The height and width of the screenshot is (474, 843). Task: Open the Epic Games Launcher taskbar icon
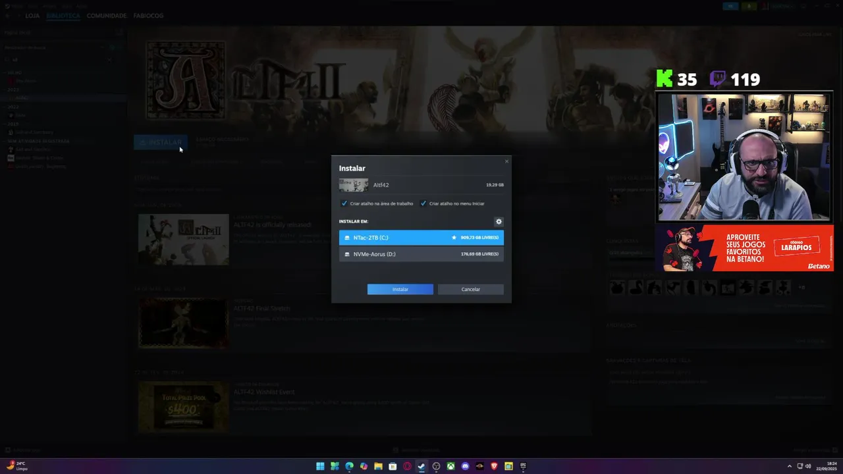click(x=523, y=466)
